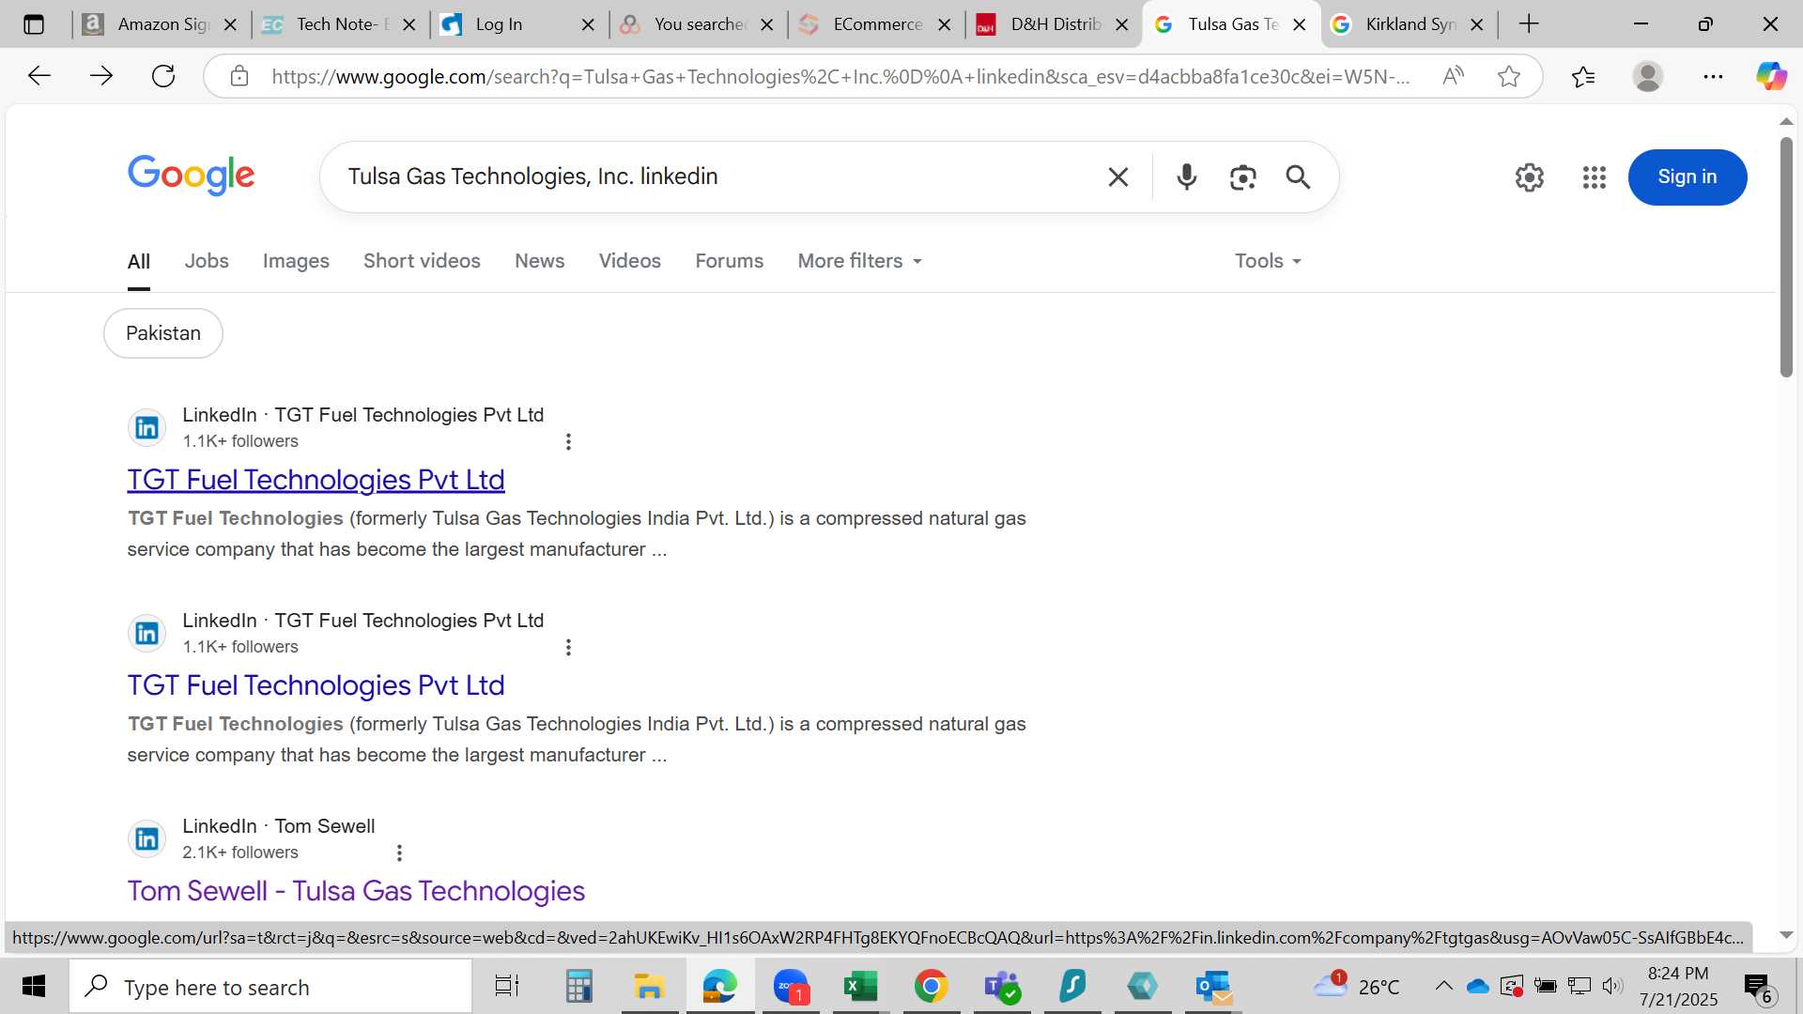Open Edge Settings and more menu

click(1713, 76)
